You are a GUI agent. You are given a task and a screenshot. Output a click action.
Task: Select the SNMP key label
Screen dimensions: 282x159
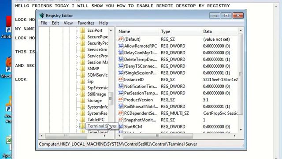[x=93, y=69]
